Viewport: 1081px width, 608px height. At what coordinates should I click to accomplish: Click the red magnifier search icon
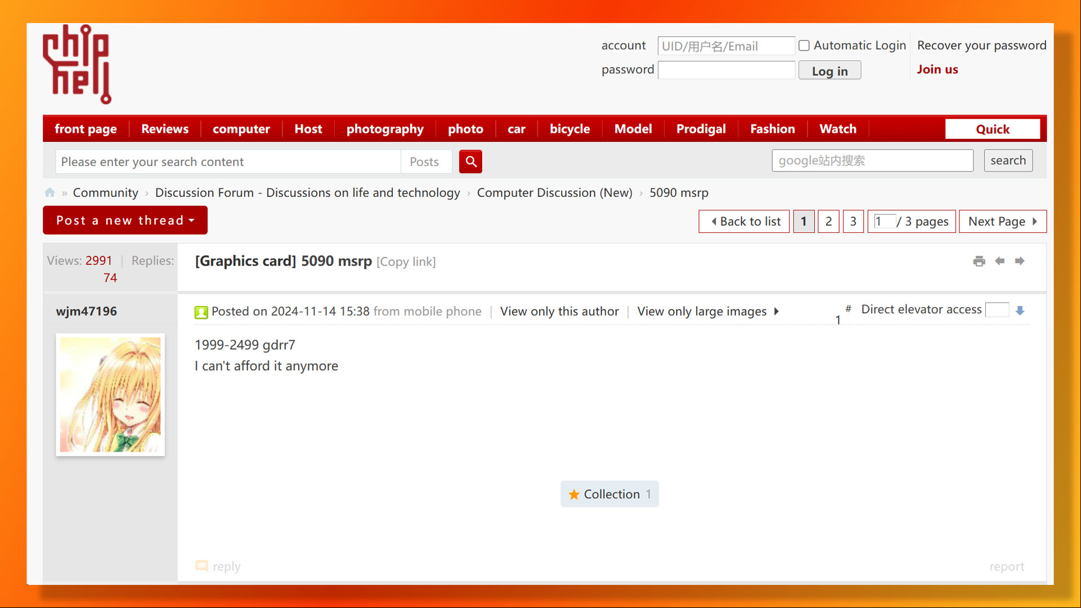pyautogui.click(x=470, y=161)
